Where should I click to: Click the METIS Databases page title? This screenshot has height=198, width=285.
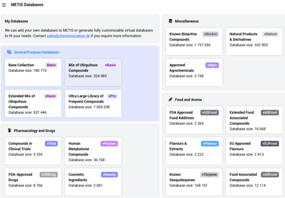point(27,5)
